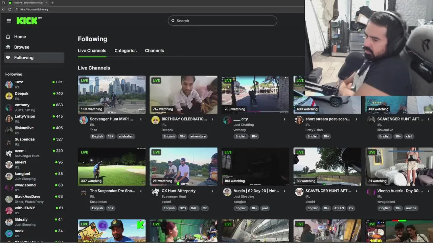Image resolution: width=433 pixels, height=243 pixels.
Task: Open options menu for short stream post-scan
Action: pyautogui.click(x=356, y=119)
